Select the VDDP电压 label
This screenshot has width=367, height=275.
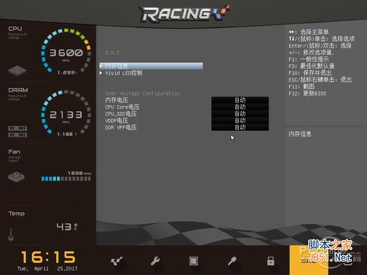pyautogui.click(x=117, y=120)
